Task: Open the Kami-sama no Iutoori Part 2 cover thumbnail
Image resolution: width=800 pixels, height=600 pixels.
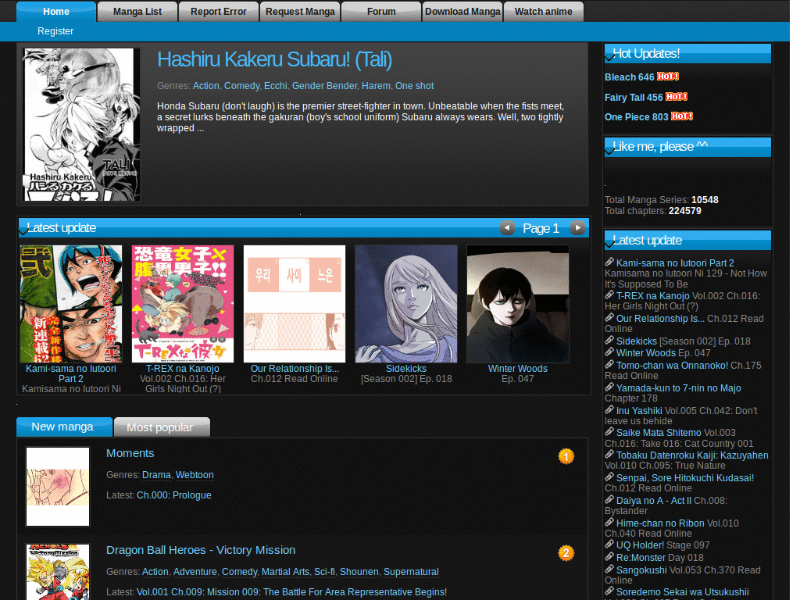Action: tap(71, 304)
